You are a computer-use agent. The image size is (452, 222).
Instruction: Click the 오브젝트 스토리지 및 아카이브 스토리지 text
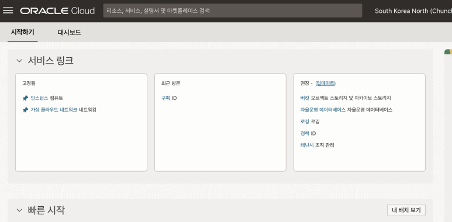(x=350, y=98)
